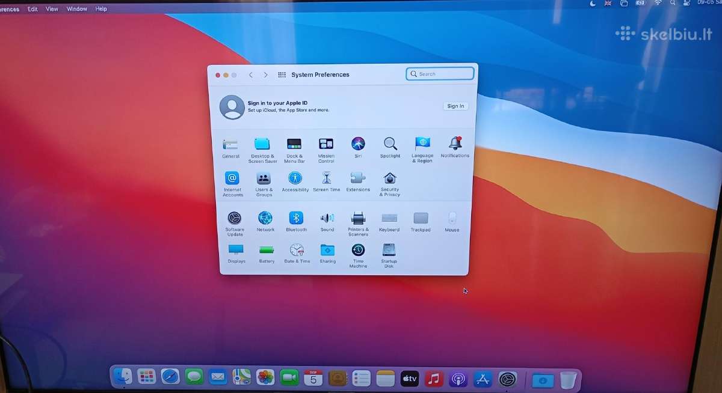Open the Window menu
722x393 pixels.
pyautogui.click(x=76, y=9)
